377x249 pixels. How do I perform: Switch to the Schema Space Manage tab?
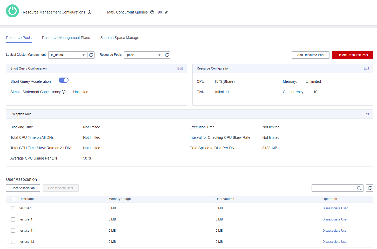click(x=120, y=38)
